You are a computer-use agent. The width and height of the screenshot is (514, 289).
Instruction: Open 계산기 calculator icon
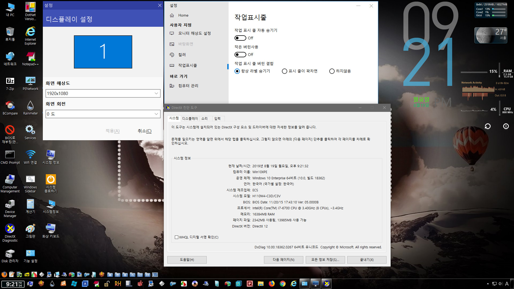click(30, 206)
